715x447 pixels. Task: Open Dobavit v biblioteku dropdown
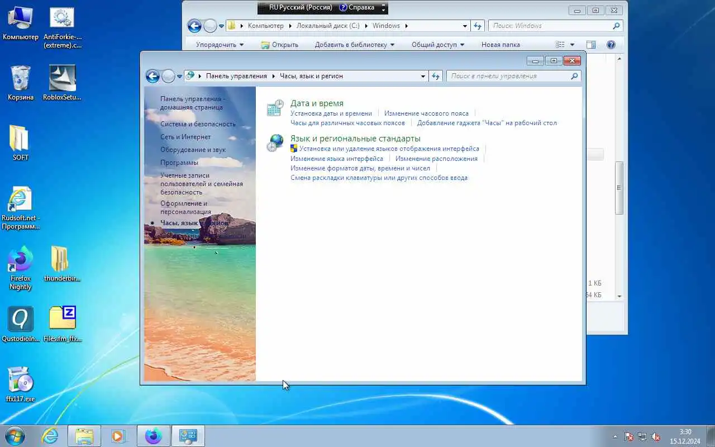pos(355,45)
